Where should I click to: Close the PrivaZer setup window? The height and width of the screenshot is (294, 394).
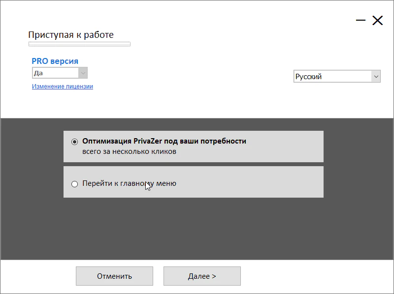pyautogui.click(x=377, y=20)
